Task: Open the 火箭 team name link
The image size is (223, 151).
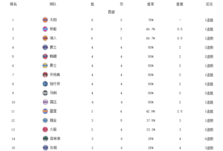Action: point(53,130)
